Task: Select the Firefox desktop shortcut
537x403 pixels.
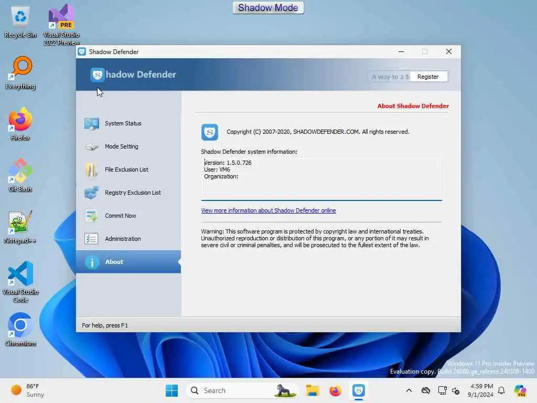Action: tap(20, 124)
